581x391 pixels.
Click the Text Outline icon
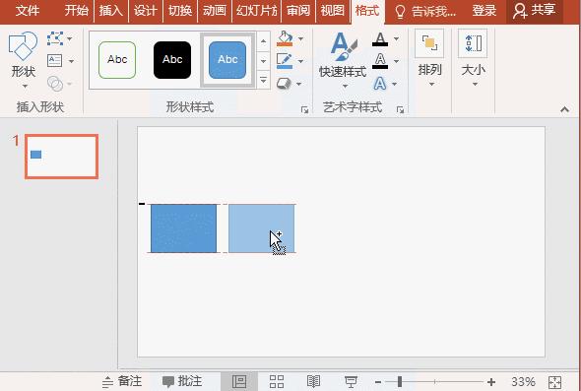pos(380,61)
